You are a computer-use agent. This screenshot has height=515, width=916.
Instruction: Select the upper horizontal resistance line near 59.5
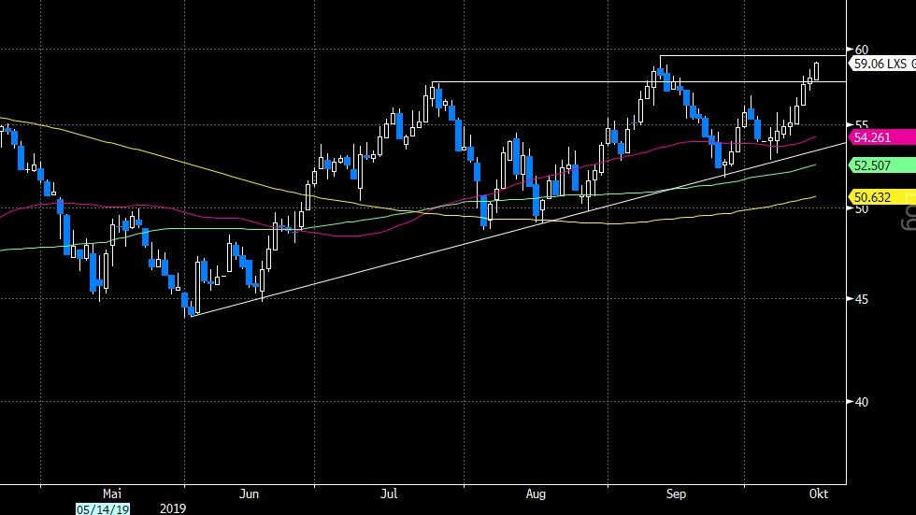click(x=753, y=55)
